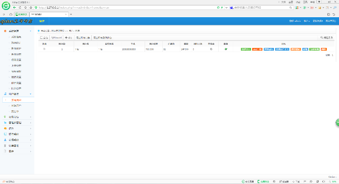Open the colorful grid extension icon

point(297,8)
